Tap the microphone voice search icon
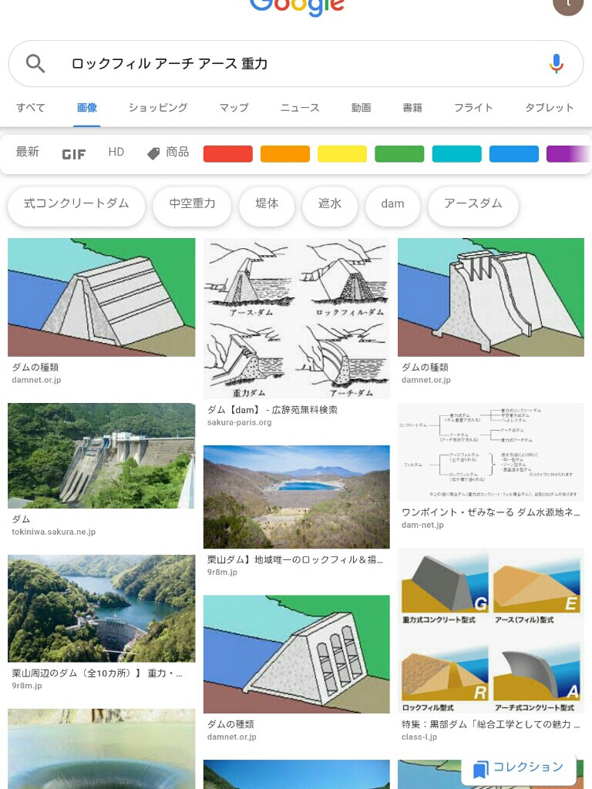The height and width of the screenshot is (789, 592). click(x=557, y=64)
